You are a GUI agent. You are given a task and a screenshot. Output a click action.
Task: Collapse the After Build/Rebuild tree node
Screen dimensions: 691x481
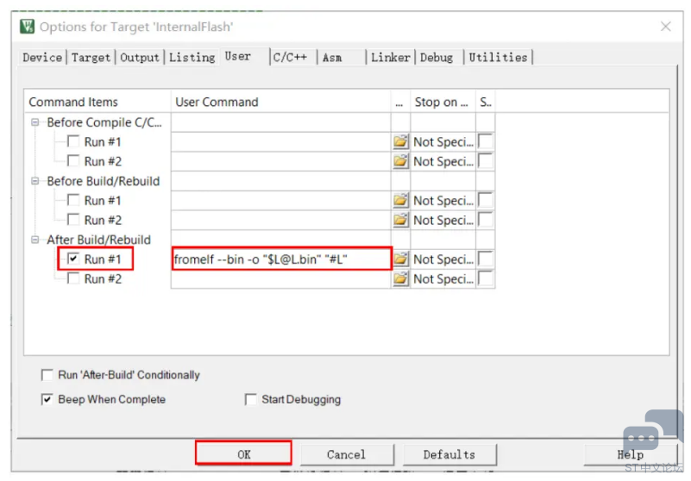[35, 239]
